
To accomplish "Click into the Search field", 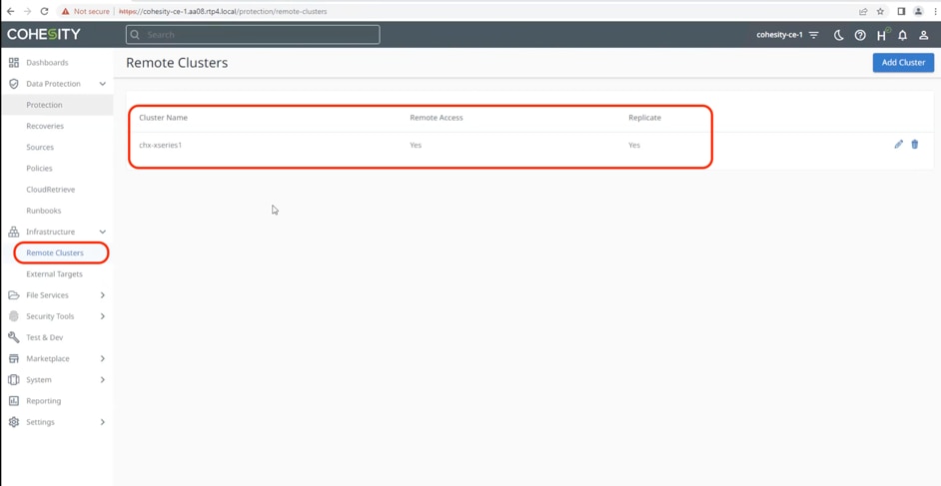I will [253, 35].
